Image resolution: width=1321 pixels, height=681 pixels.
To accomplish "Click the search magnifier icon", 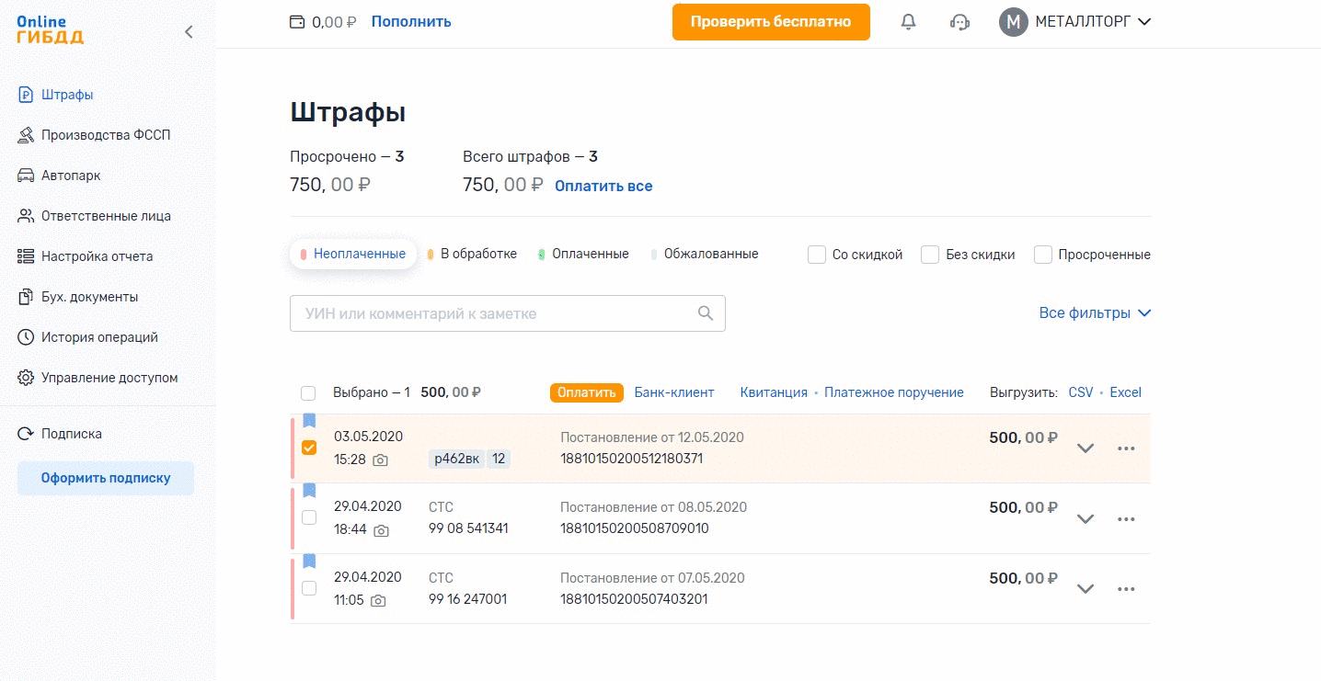I will (x=706, y=313).
